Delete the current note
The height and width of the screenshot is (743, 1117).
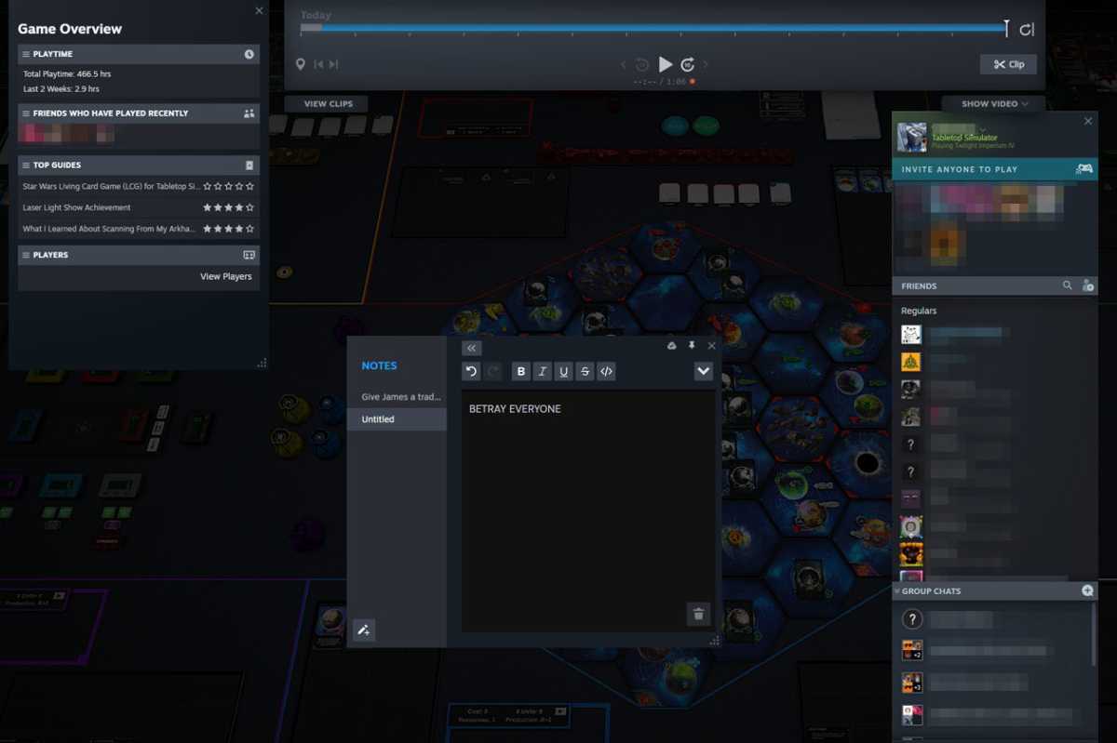[698, 614]
